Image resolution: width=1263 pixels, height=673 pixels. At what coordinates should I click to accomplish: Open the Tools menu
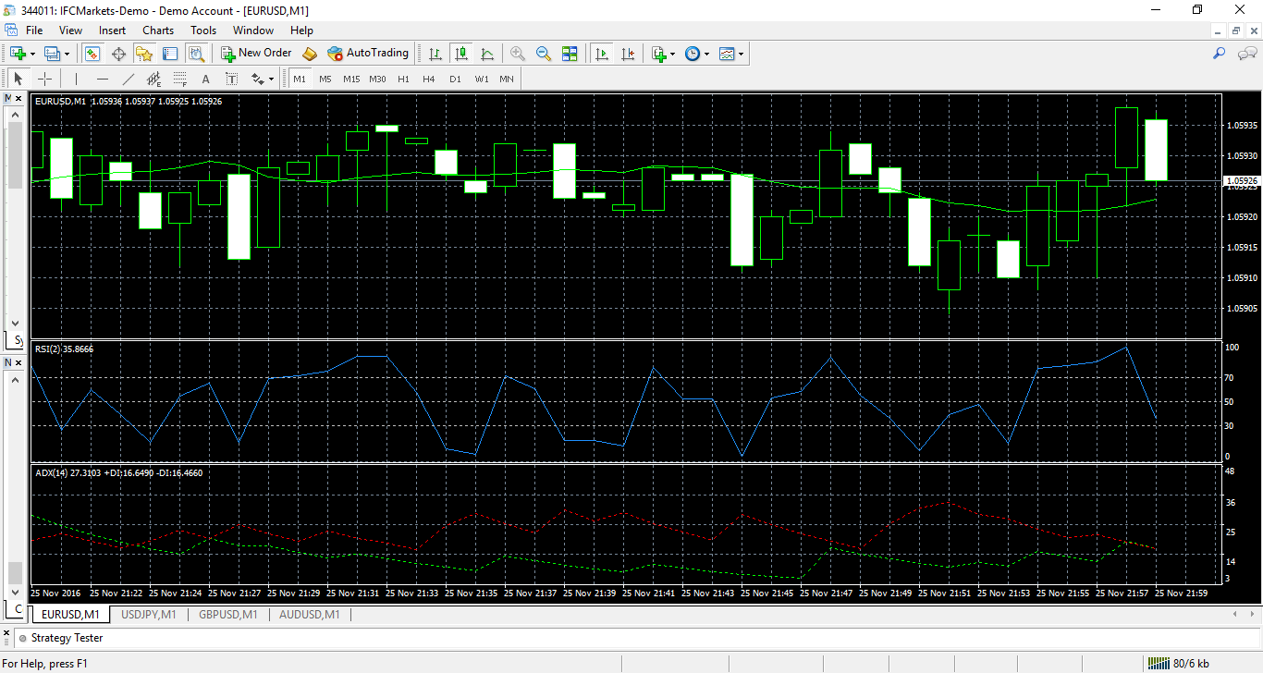(203, 31)
